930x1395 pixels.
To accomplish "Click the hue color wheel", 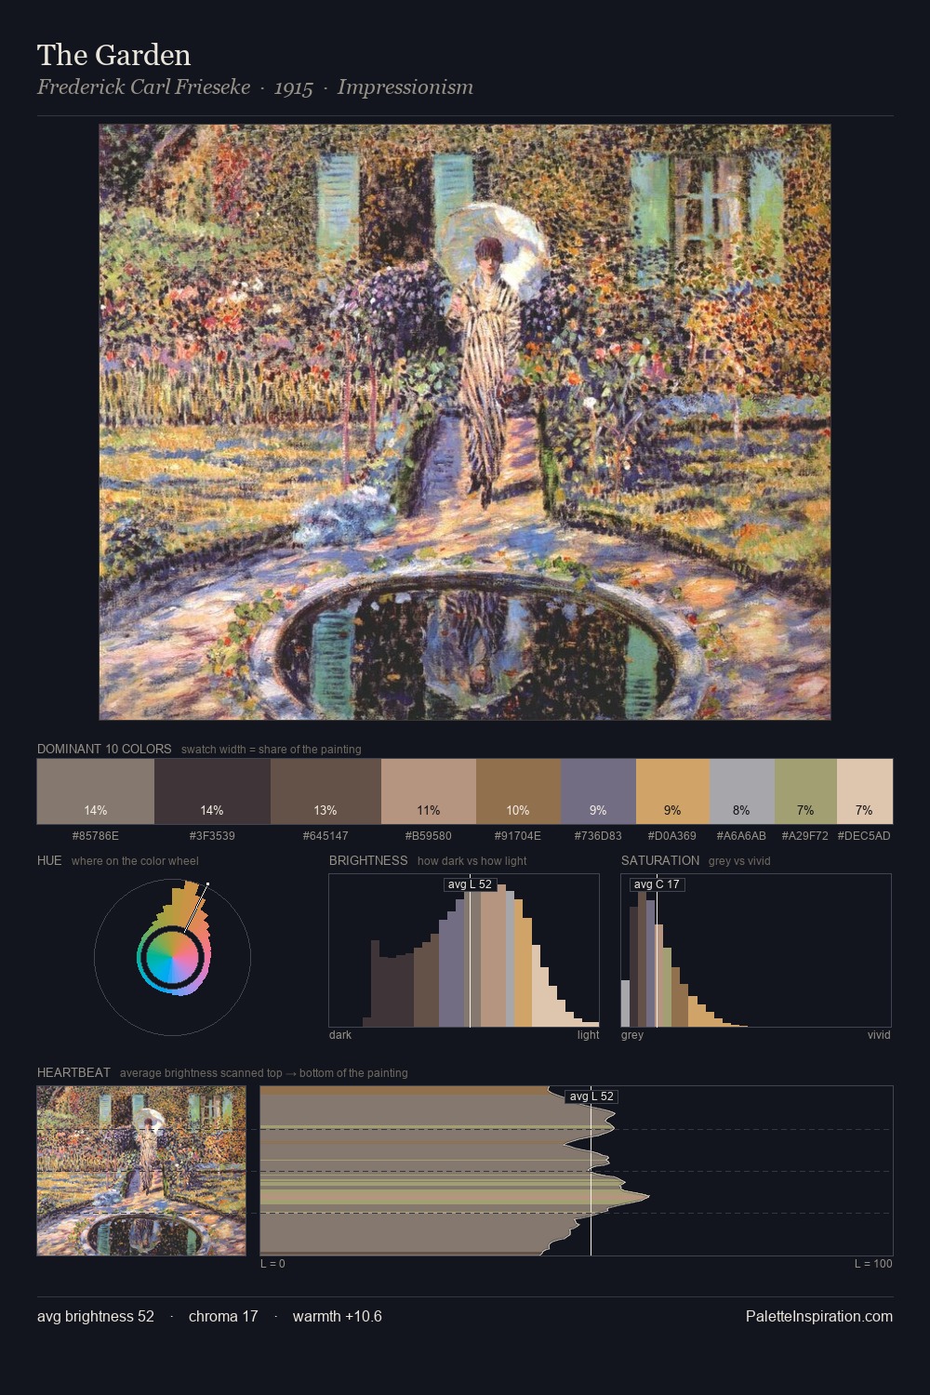I will 172,957.
